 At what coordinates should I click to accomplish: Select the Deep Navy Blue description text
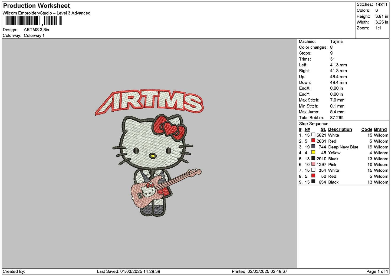pos(343,147)
